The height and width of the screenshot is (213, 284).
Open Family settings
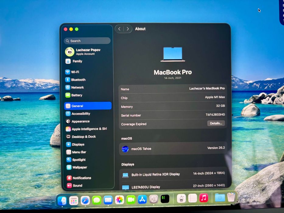click(x=74, y=61)
